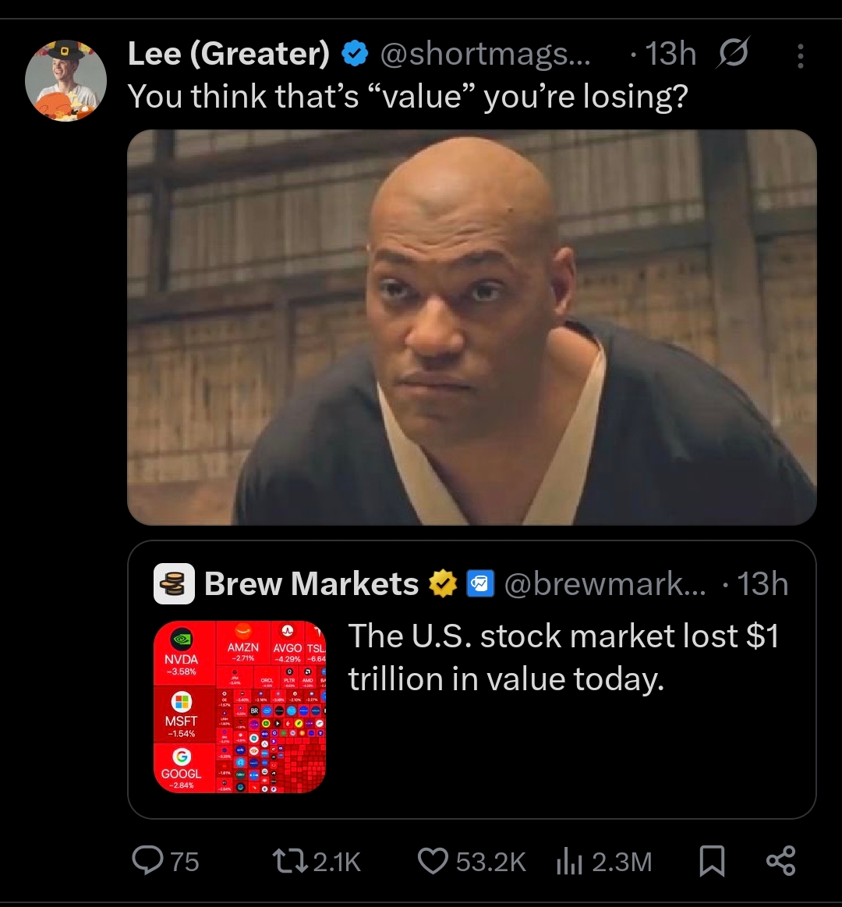Open the three-dot more options menu
This screenshot has width=842, height=907.
[x=800, y=55]
